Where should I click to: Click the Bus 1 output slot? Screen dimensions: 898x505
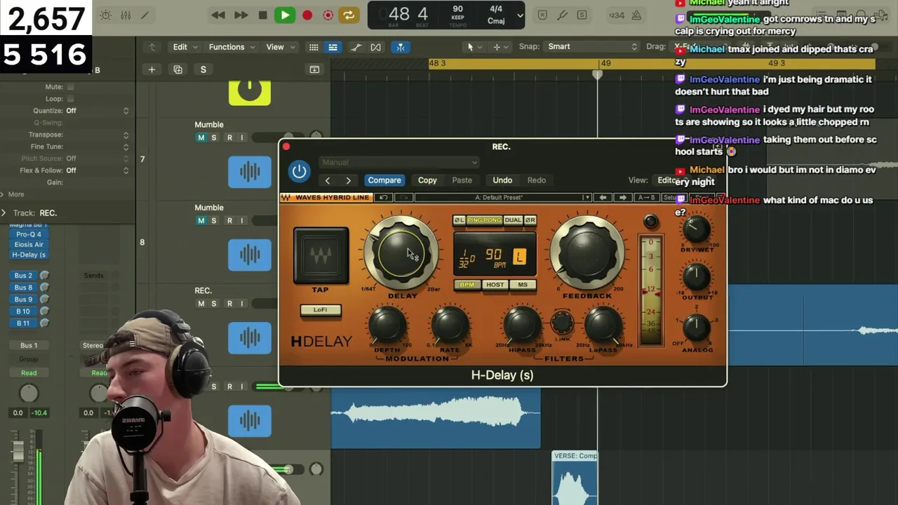(x=29, y=345)
